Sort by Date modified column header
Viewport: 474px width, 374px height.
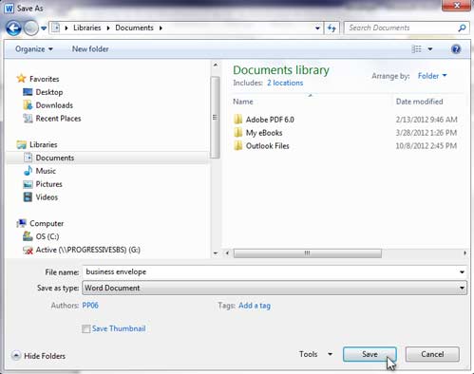coord(419,102)
